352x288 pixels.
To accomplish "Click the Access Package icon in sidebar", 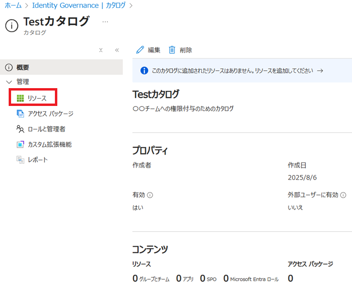I will (x=20, y=114).
